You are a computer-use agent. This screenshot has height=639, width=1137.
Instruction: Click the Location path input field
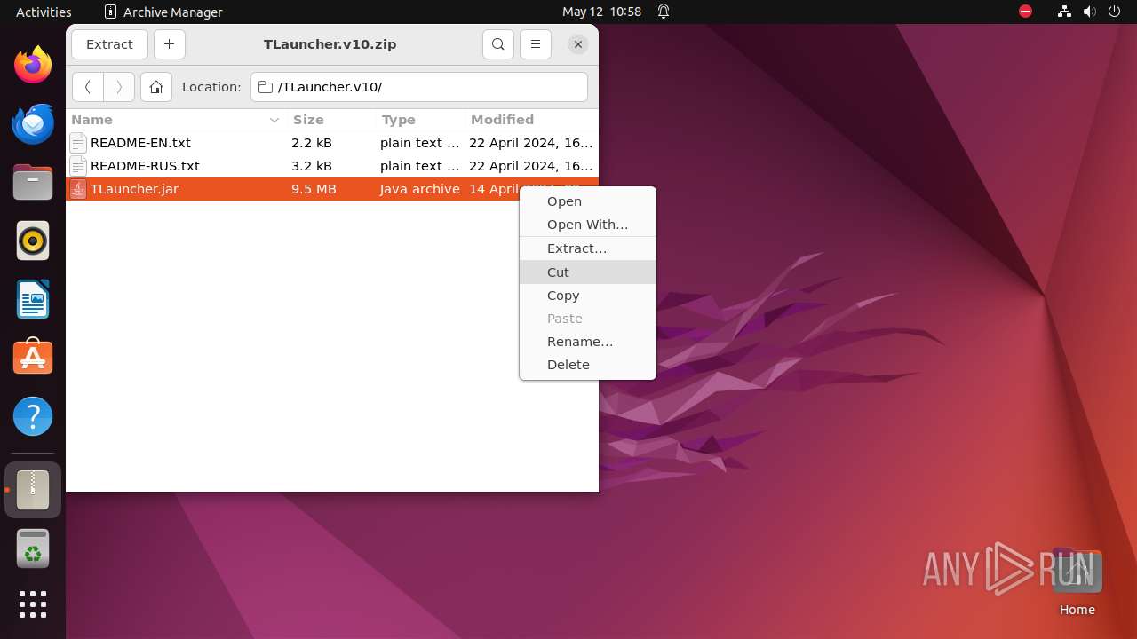[x=419, y=87]
